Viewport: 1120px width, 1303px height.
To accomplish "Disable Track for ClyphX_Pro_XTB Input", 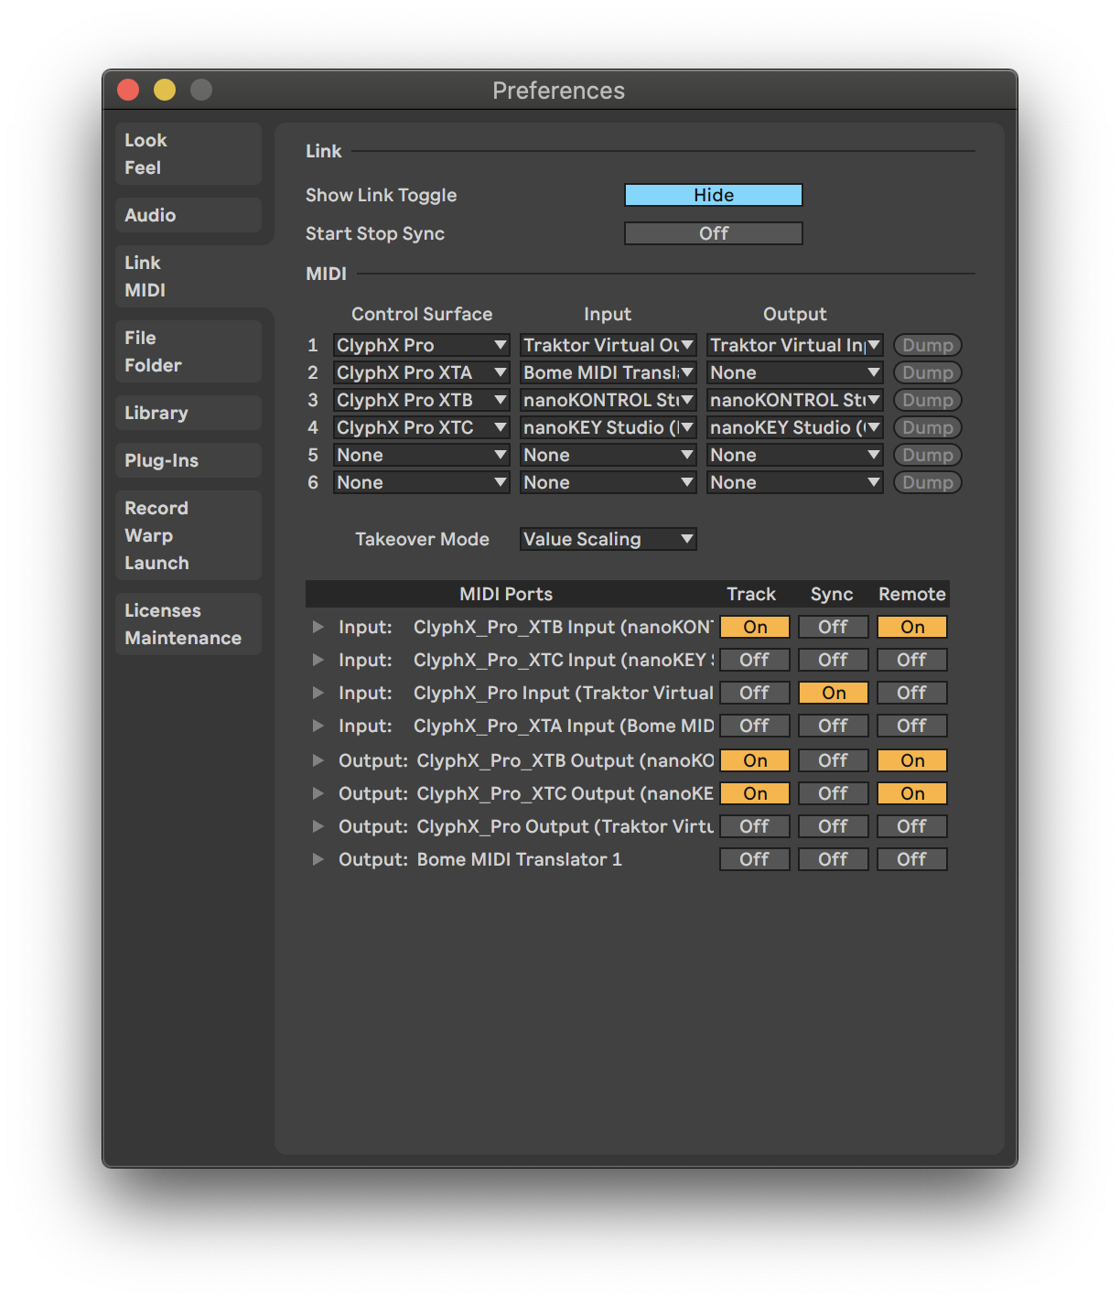I will (x=755, y=627).
